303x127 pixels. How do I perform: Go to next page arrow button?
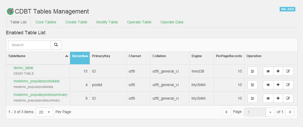290,112
